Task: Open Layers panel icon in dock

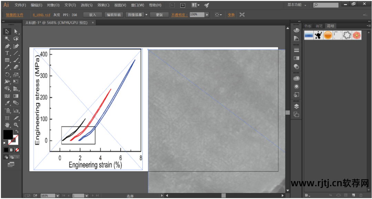Action: pyautogui.click(x=296, y=106)
